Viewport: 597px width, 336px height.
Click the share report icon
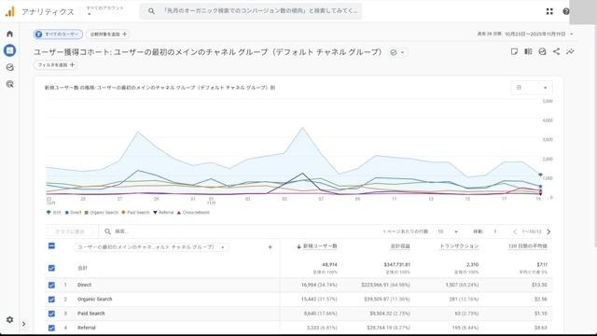(556, 51)
